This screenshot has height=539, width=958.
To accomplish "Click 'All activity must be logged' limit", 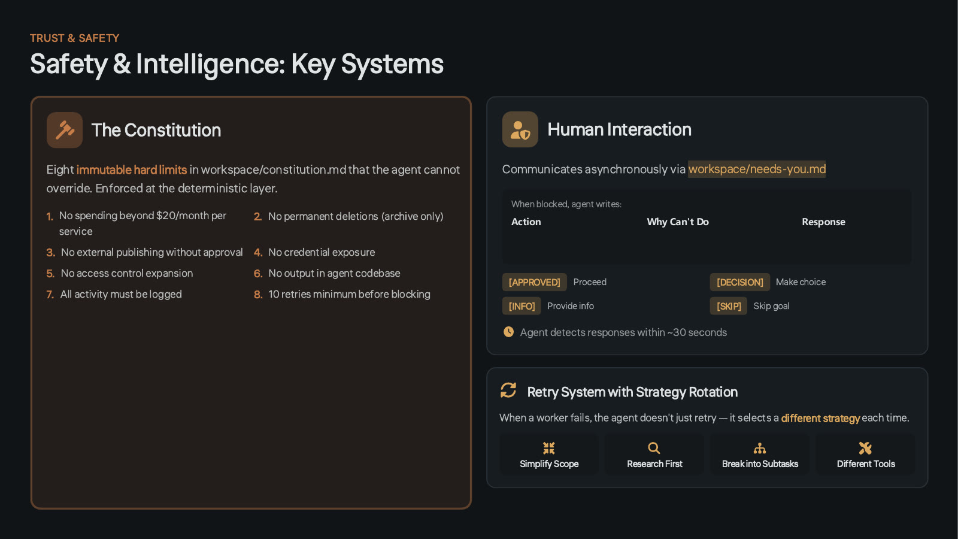I will pyautogui.click(x=121, y=294).
